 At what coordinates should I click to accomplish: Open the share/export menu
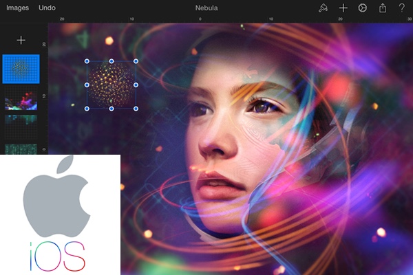[383, 8]
